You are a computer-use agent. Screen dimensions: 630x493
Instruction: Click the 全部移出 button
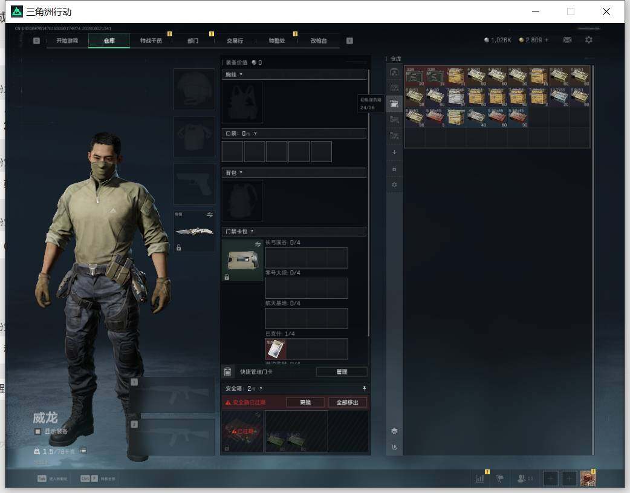[x=347, y=402]
